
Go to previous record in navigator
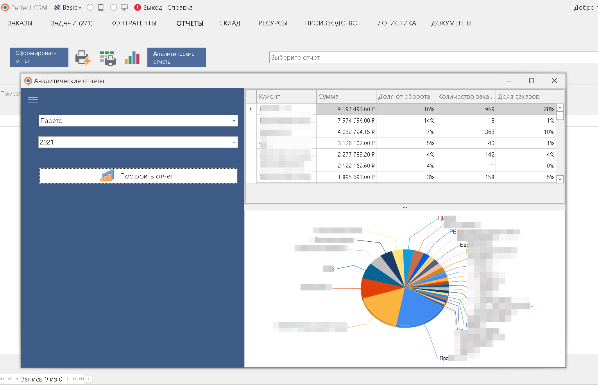pyautogui.click(x=17, y=379)
